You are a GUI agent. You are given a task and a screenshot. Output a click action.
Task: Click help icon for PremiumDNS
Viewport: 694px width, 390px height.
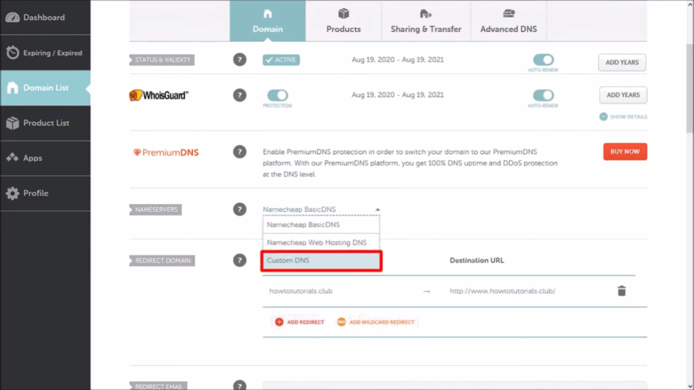pos(239,152)
